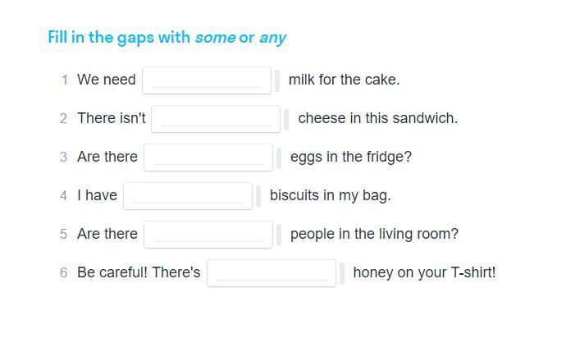Click the grey marker before "eggs in the fridge"
The width and height of the screenshot is (566, 352).
click(x=279, y=158)
